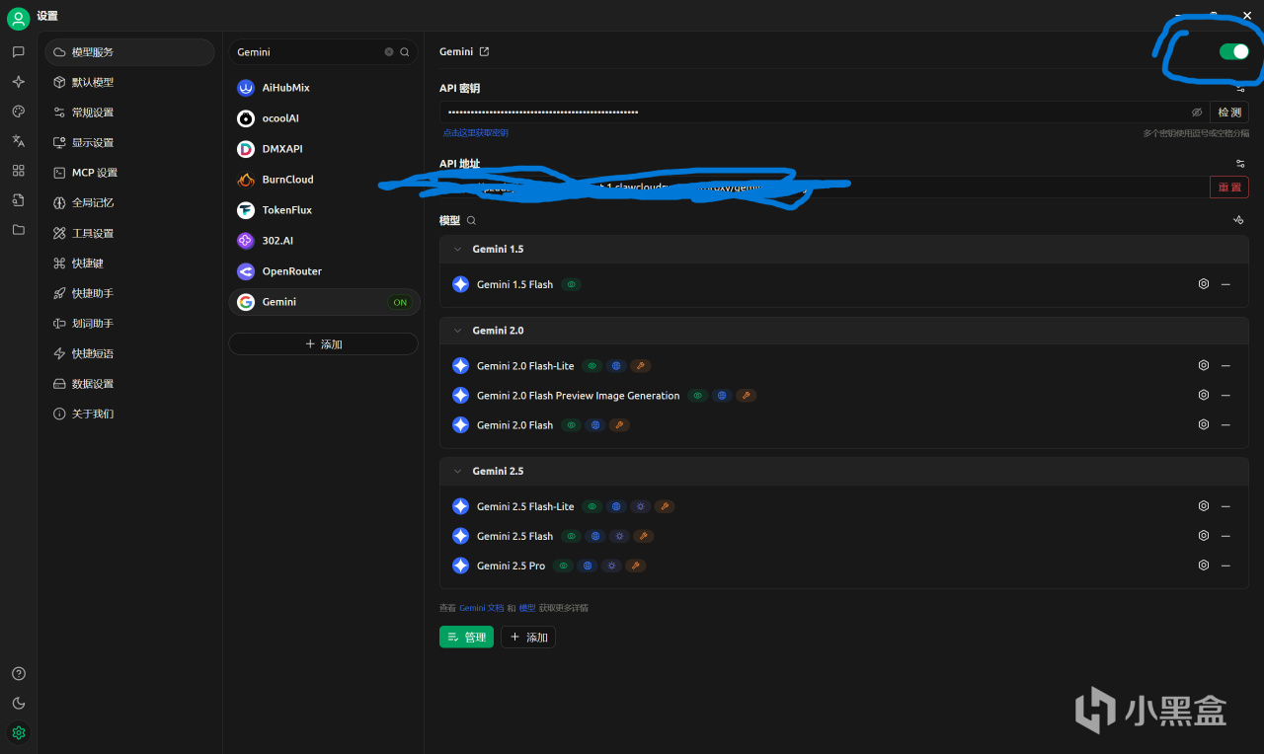
Task: Select the AiHubMix provider
Action: [x=324, y=88]
